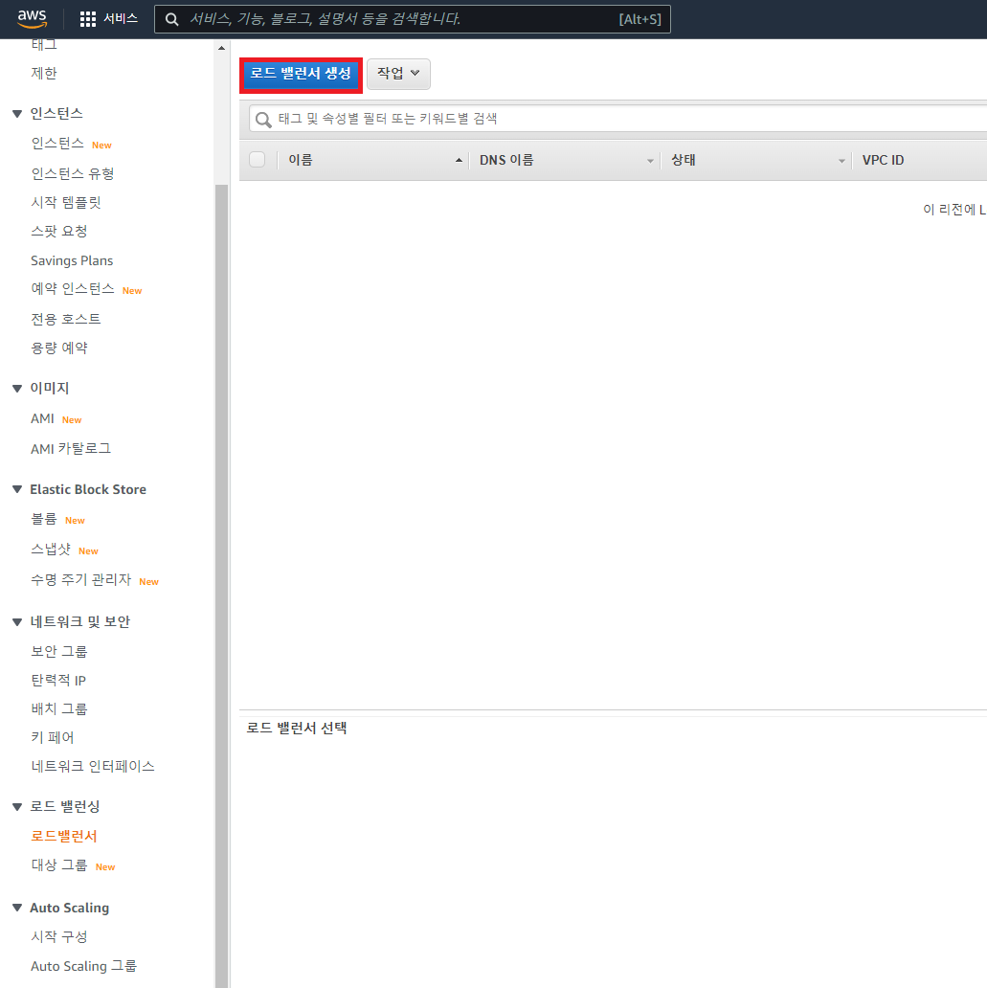Click sidebar scrollbar up arrow

tap(221, 48)
